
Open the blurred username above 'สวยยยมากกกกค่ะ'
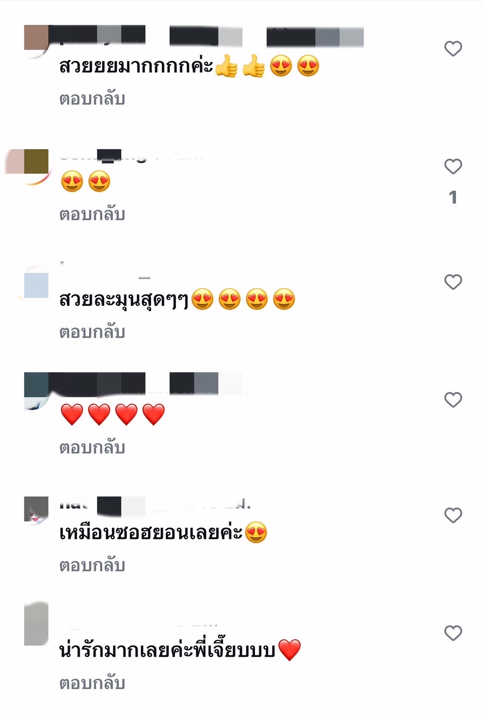pyautogui.click(x=212, y=36)
